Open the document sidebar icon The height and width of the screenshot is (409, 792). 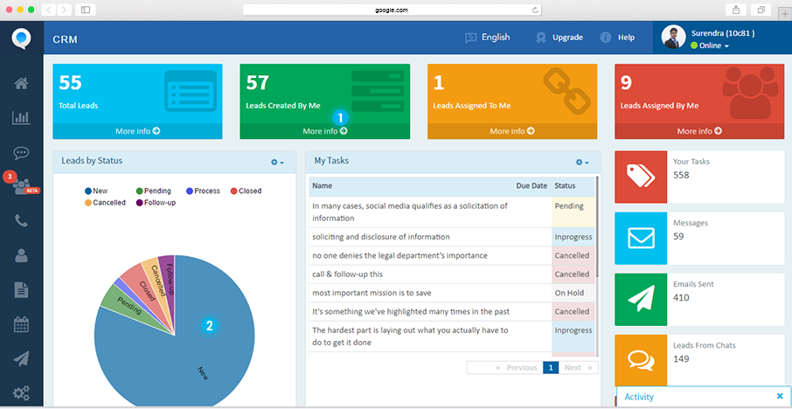[x=21, y=290]
